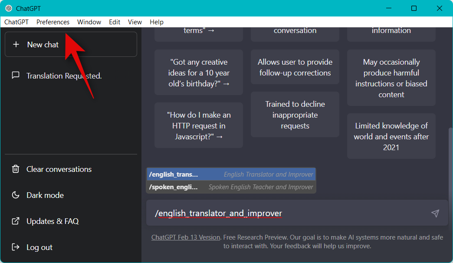Click the Trained to decline inappropriate requests card
This screenshot has width=453, height=263.
pos(295,115)
